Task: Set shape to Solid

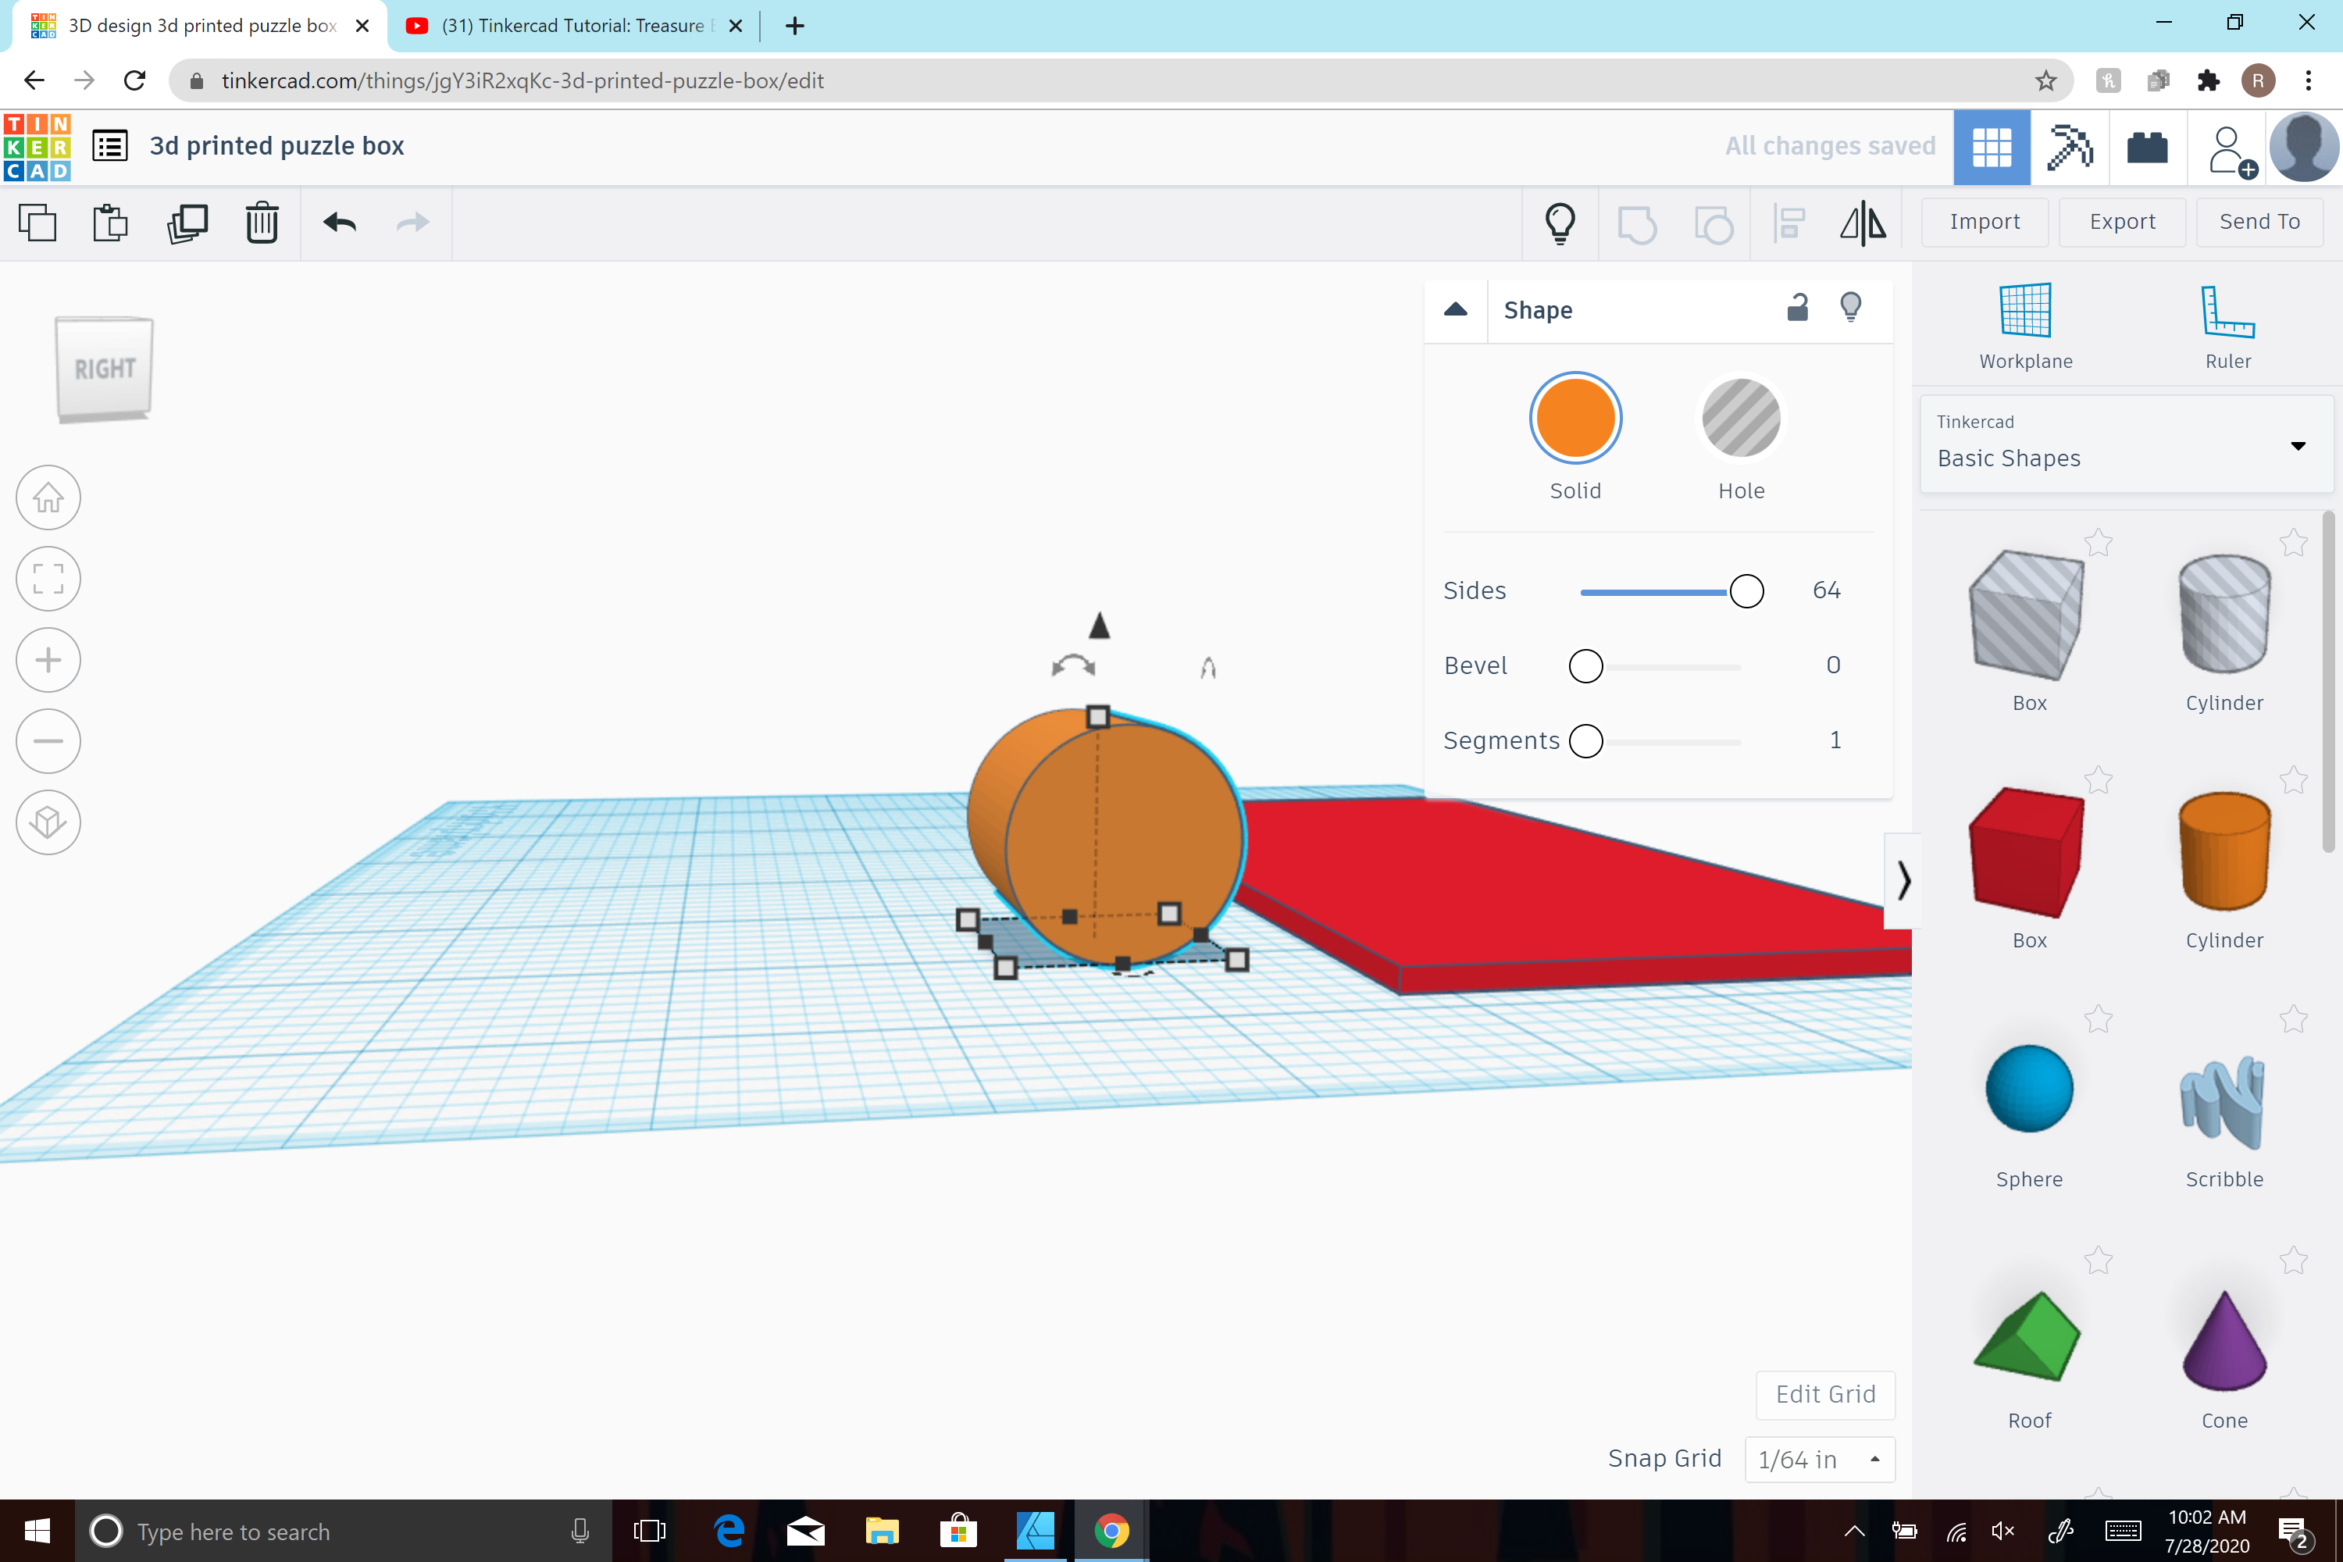Action: pyautogui.click(x=1575, y=417)
